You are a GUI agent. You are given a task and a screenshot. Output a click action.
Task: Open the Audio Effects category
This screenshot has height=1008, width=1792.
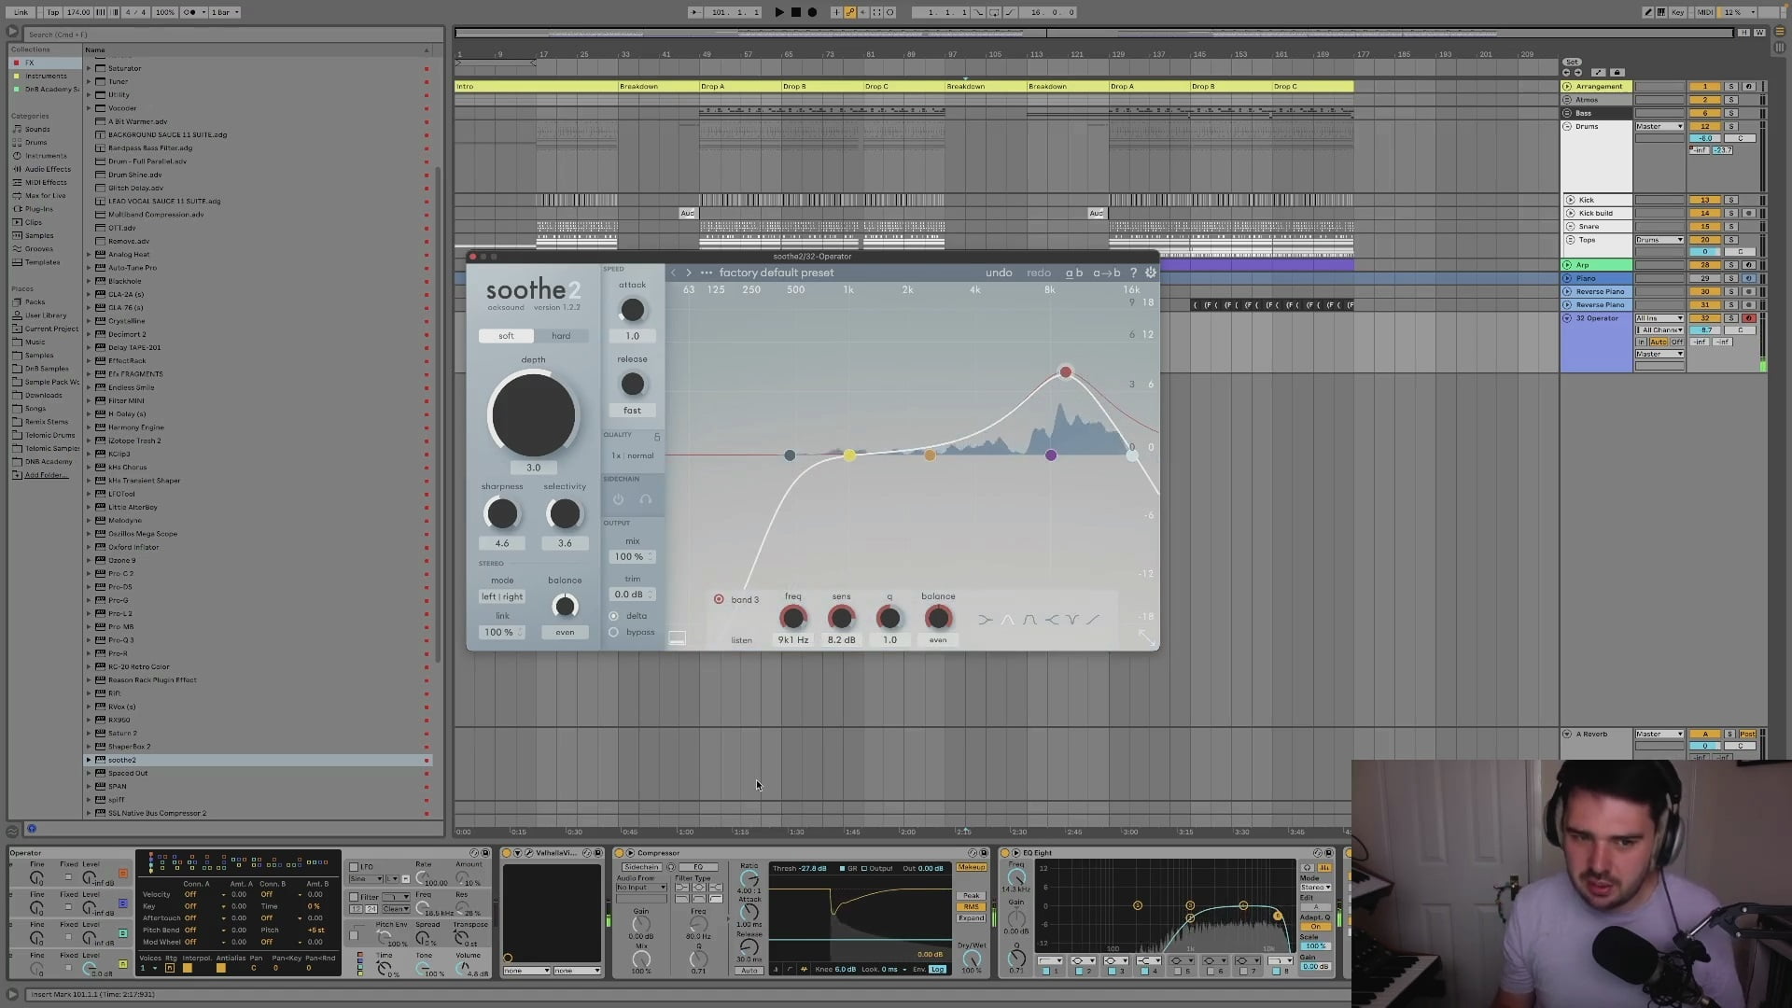pos(47,169)
